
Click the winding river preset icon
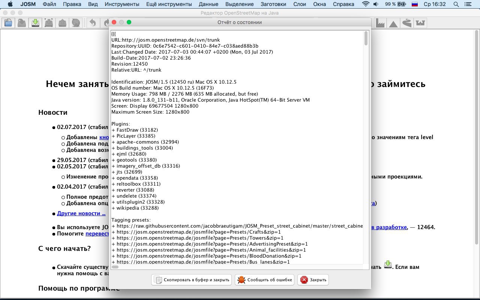pyautogui.click(x=407, y=23)
